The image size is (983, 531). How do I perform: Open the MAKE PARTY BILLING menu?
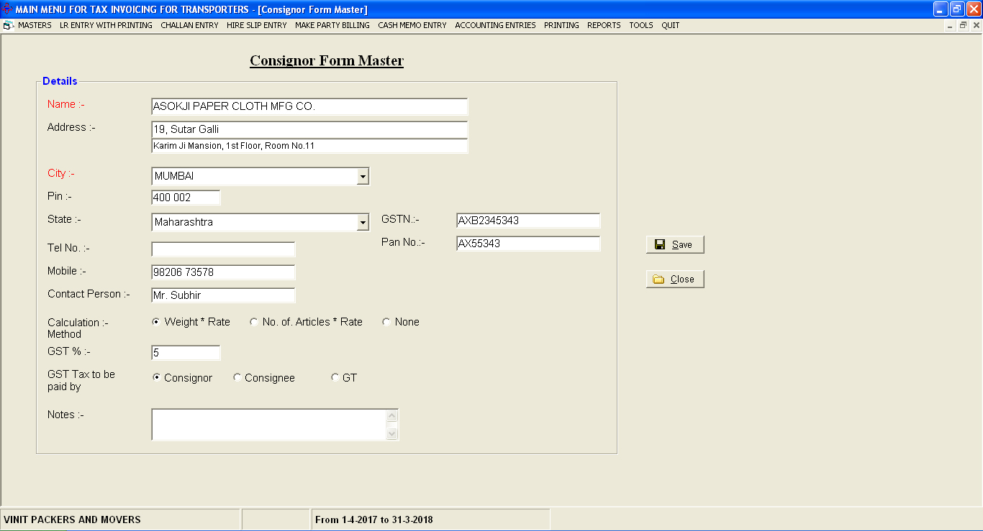332,24
